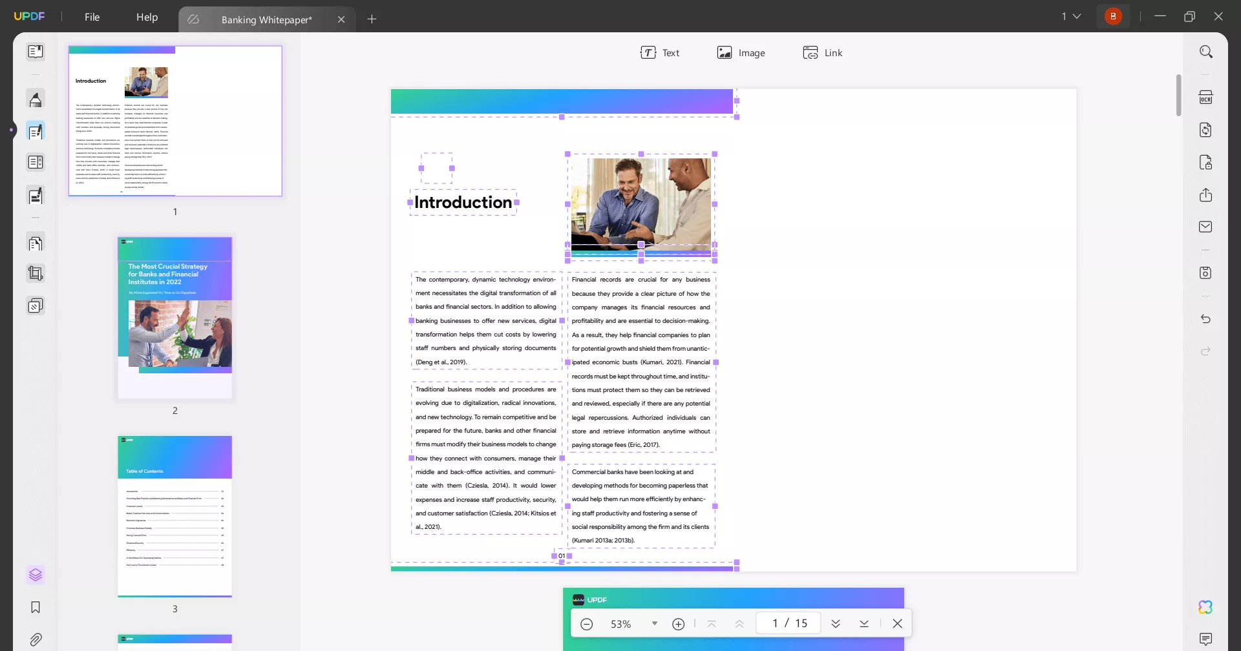Click the Protect PDF lock icon
1241x651 pixels.
(x=1205, y=162)
